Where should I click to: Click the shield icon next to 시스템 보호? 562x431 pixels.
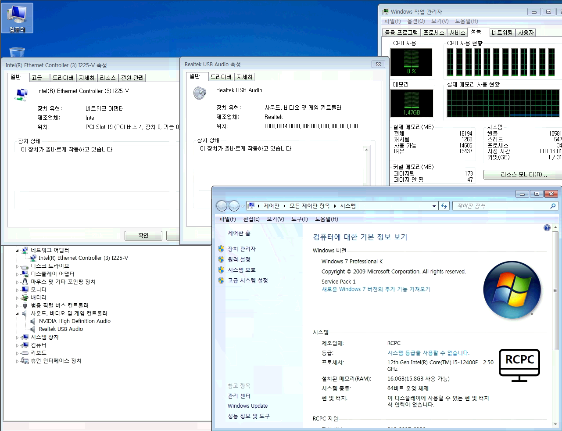pyautogui.click(x=221, y=270)
